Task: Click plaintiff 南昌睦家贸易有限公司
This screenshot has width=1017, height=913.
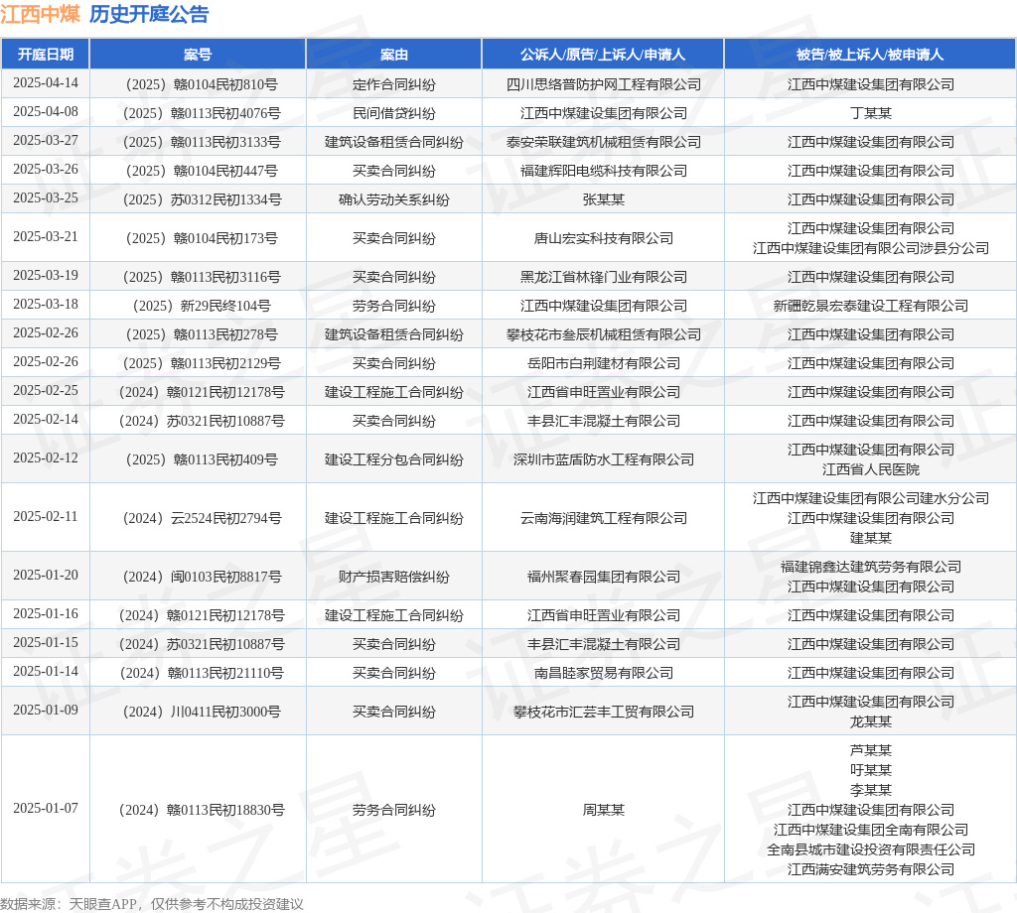Action: pos(603,673)
